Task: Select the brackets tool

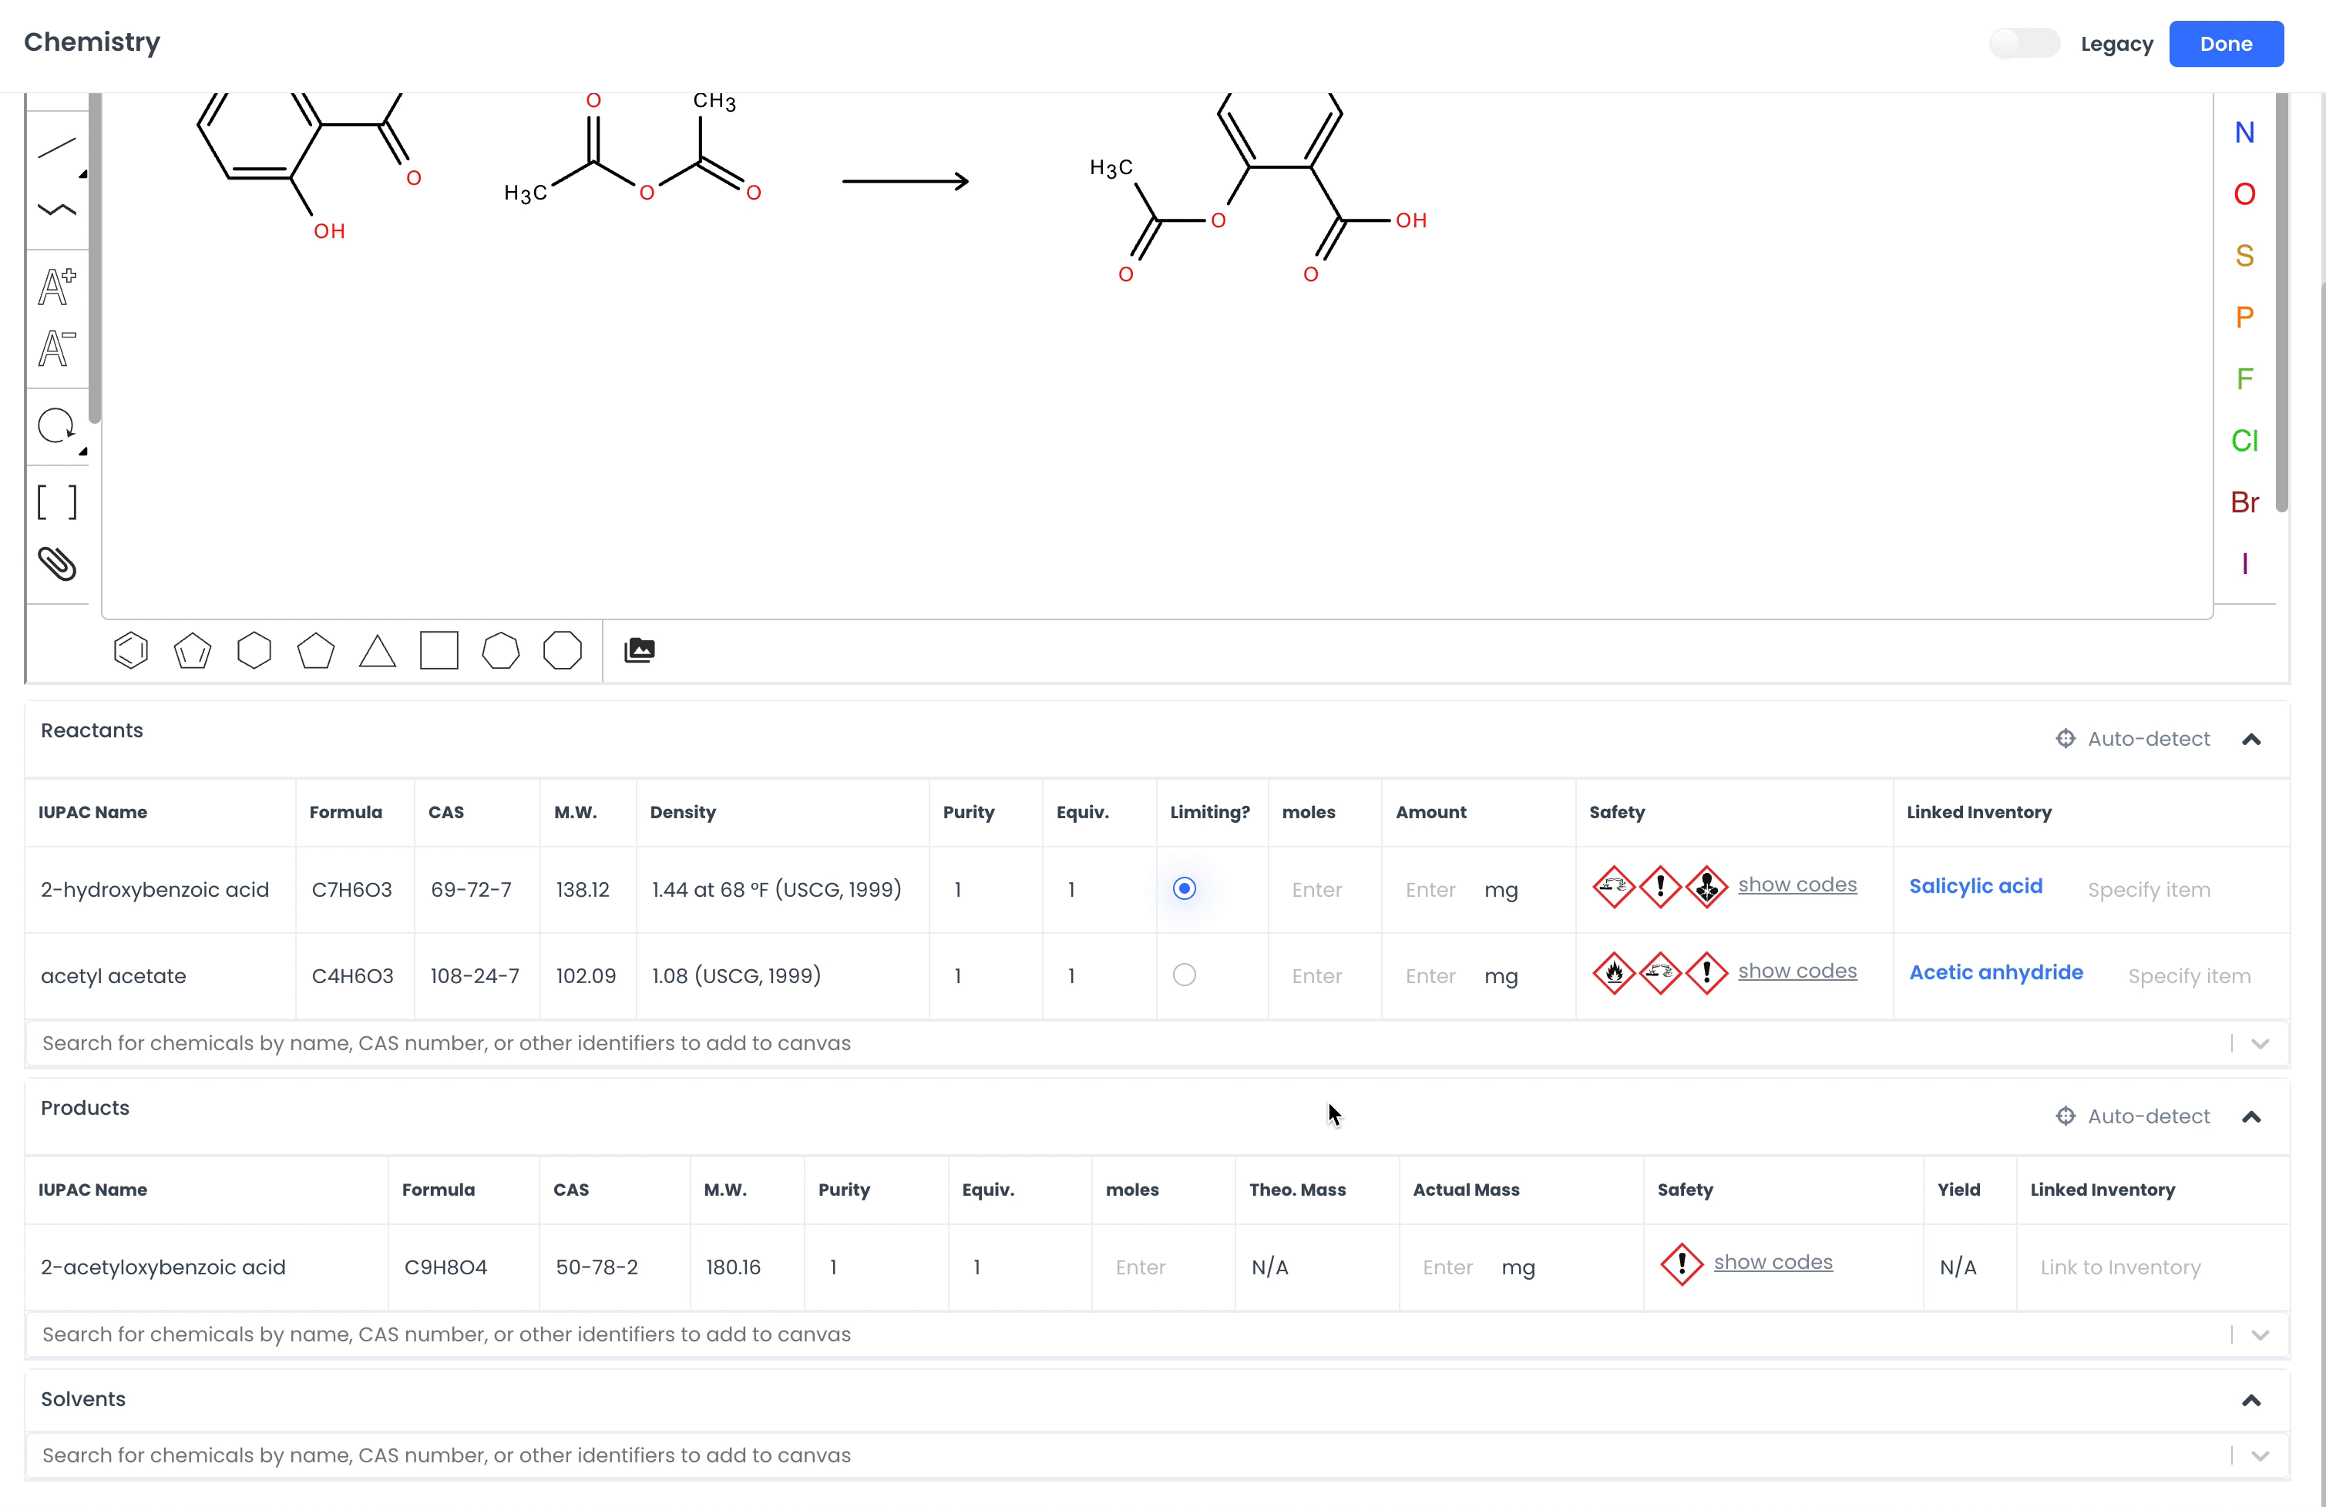Action: 57,502
